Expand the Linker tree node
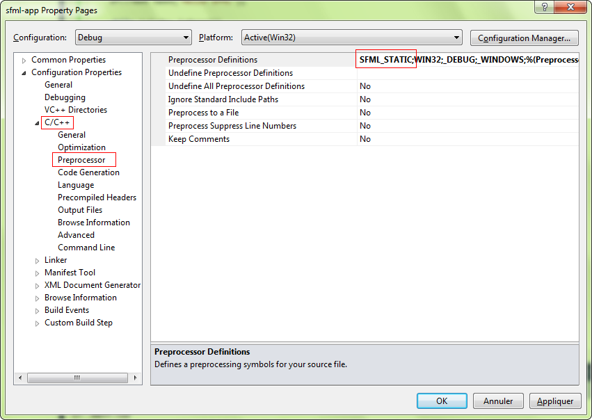The height and width of the screenshot is (420, 592). coord(38,259)
